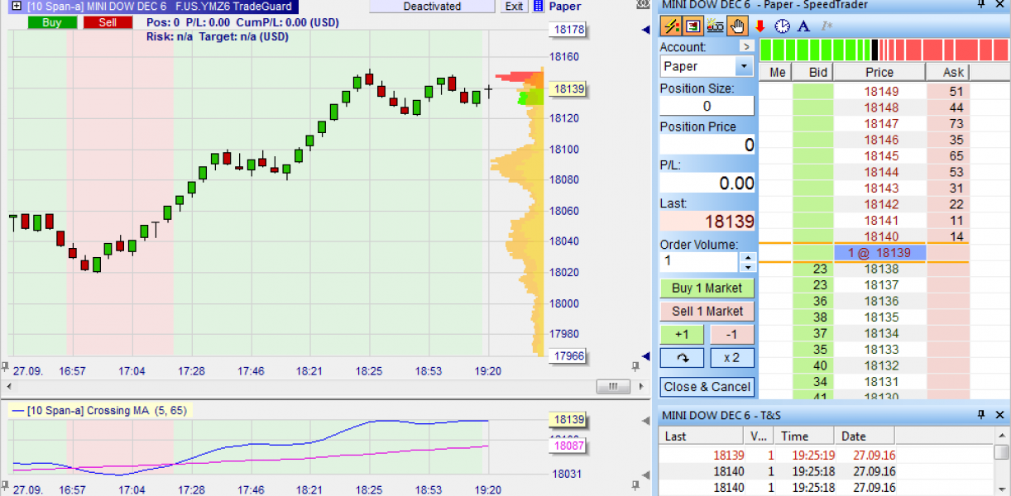Click the red down arrow toolbar icon

760,26
